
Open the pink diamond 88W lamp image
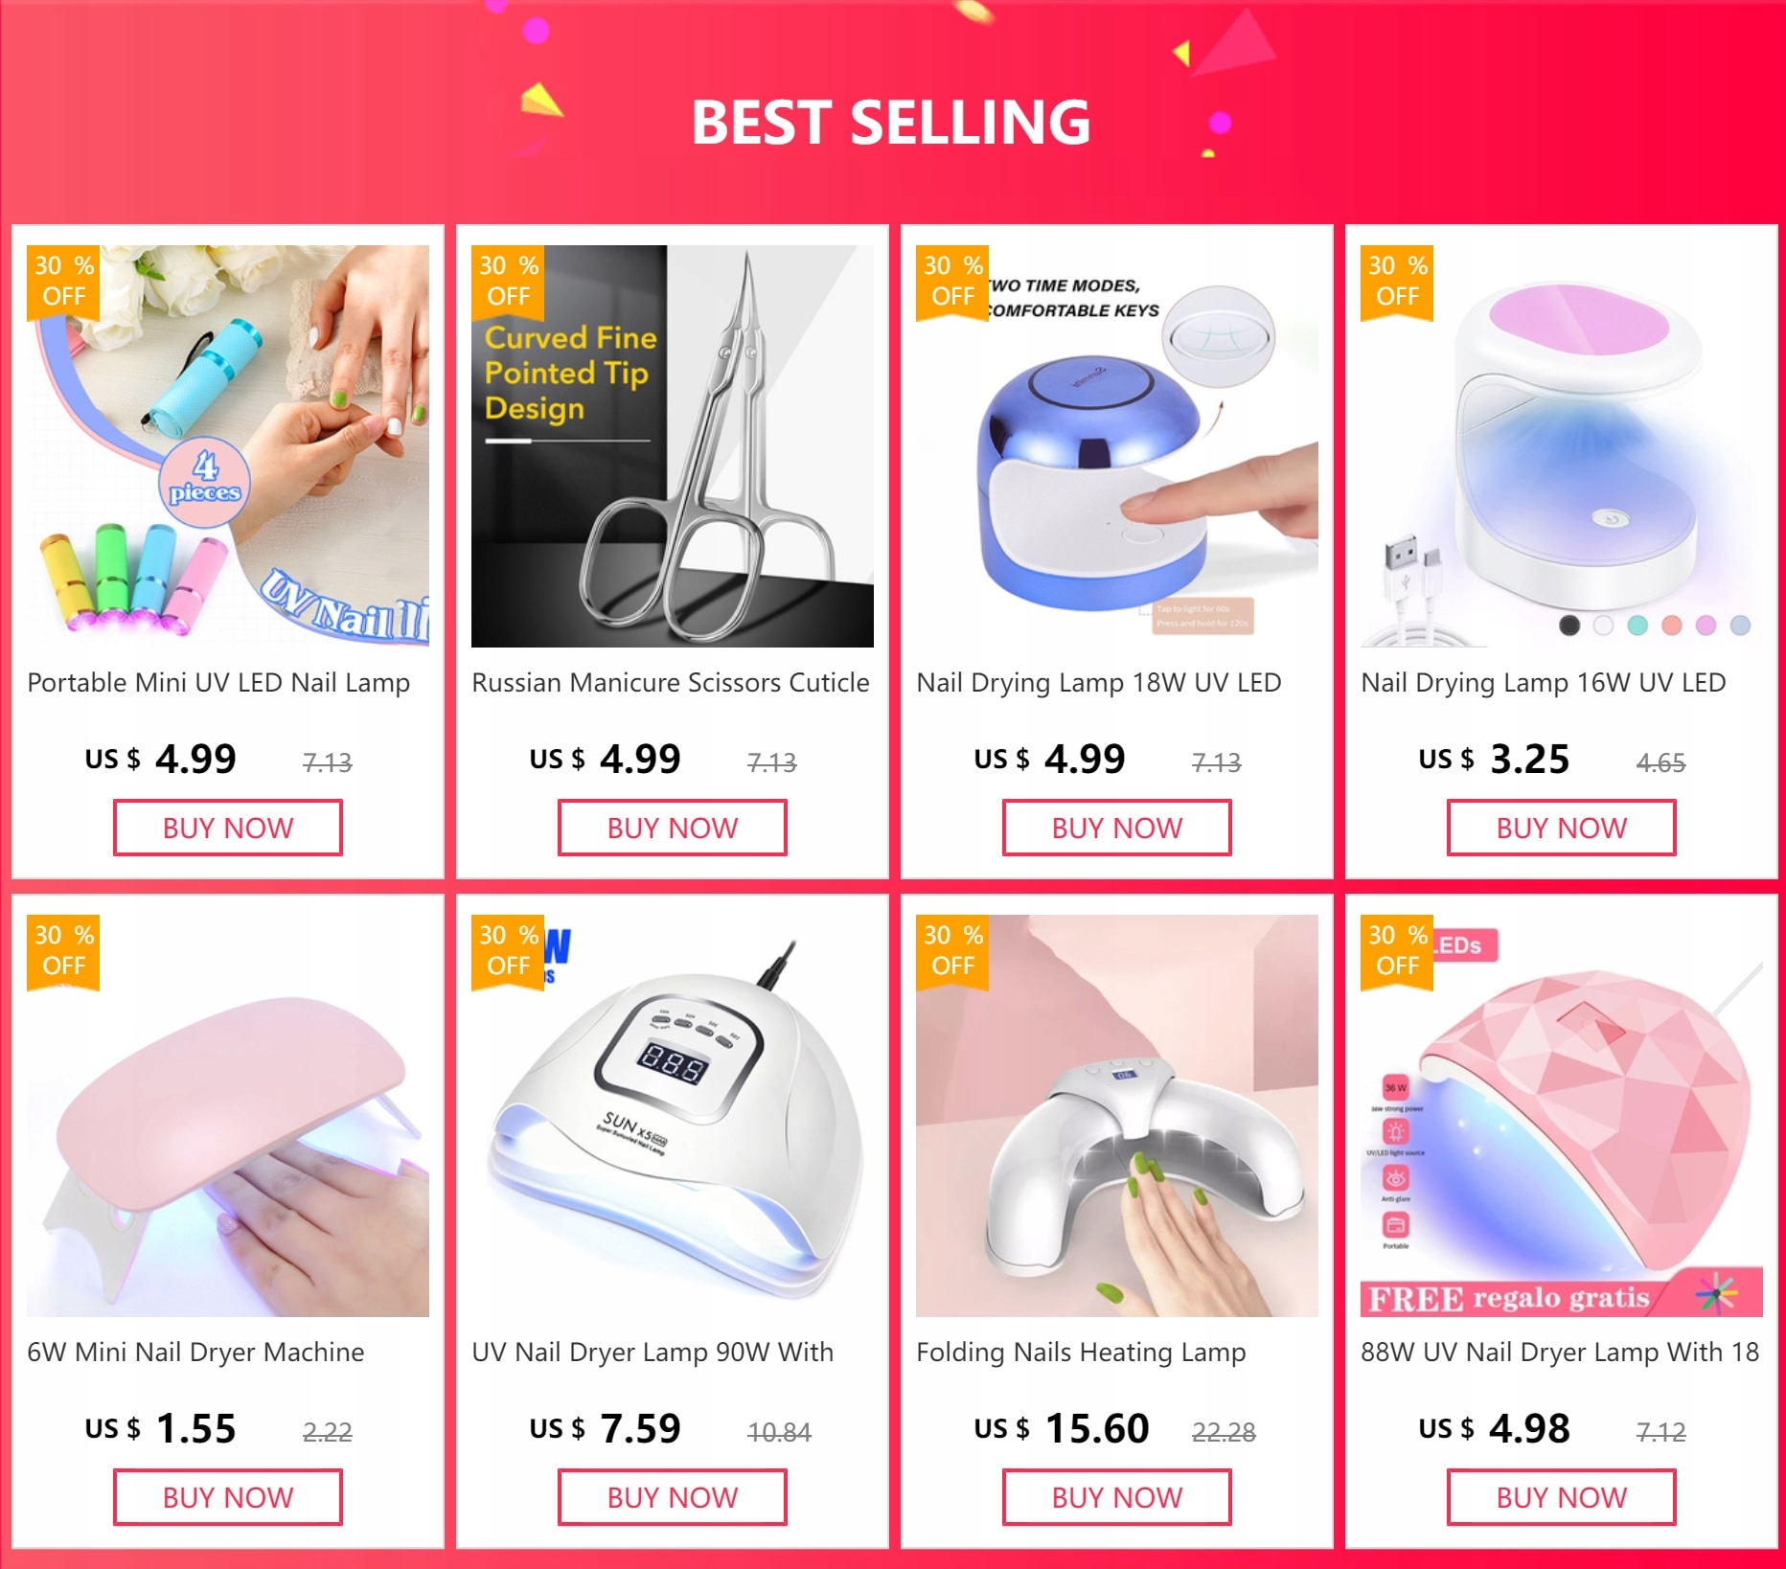1562,1116
